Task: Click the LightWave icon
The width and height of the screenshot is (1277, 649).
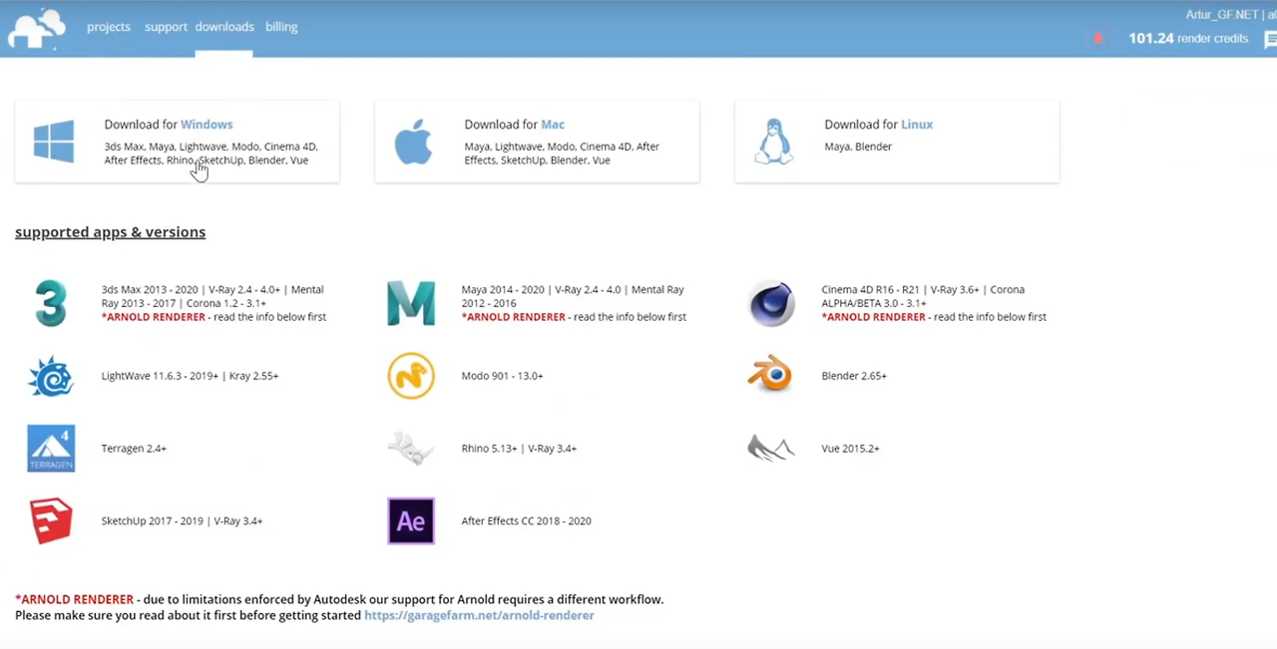Action: click(x=51, y=376)
